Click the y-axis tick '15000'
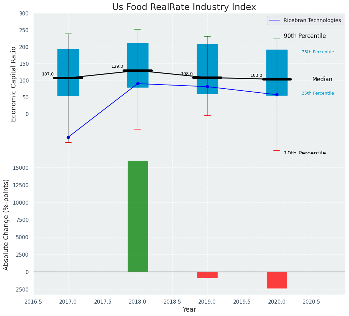 point(21,168)
